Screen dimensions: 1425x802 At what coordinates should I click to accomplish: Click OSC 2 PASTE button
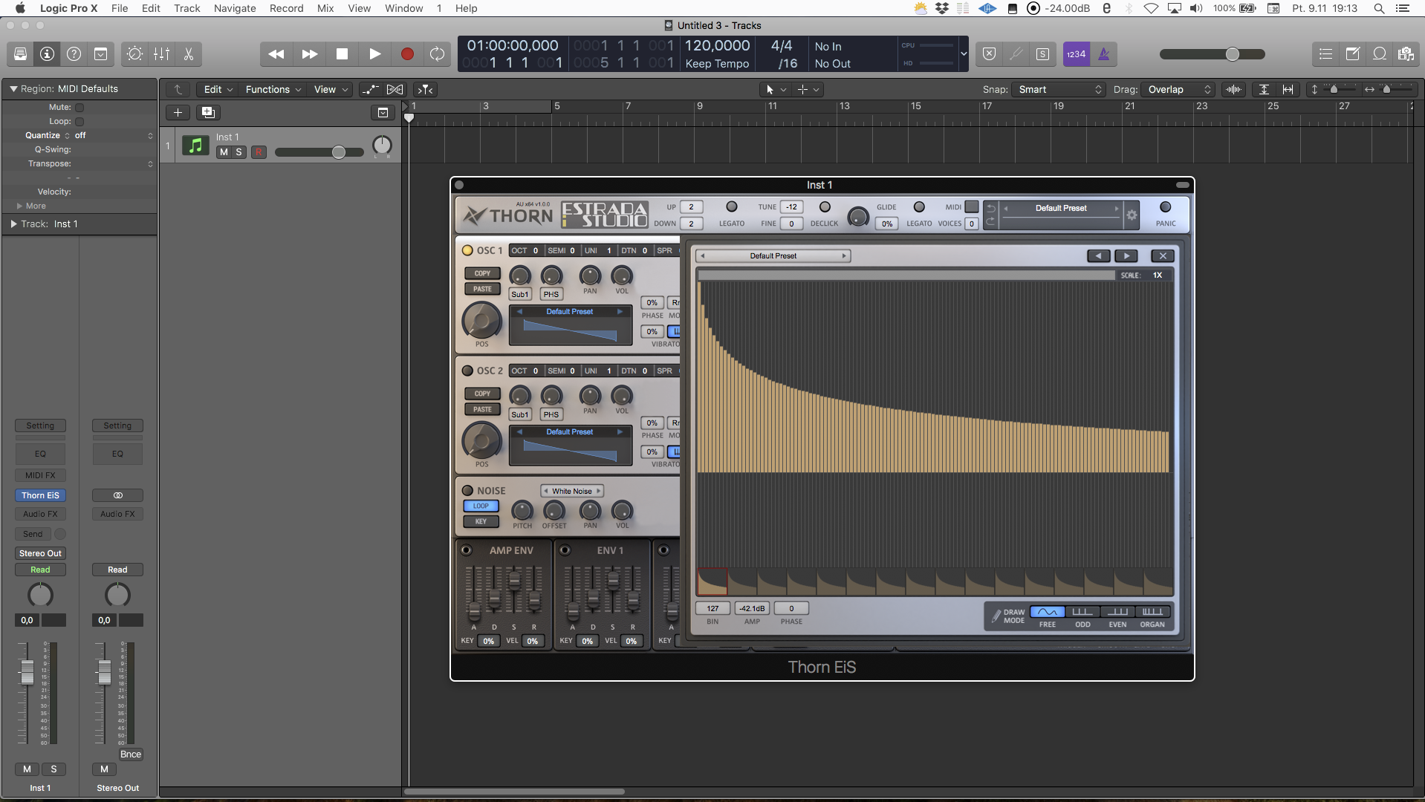tap(482, 410)
